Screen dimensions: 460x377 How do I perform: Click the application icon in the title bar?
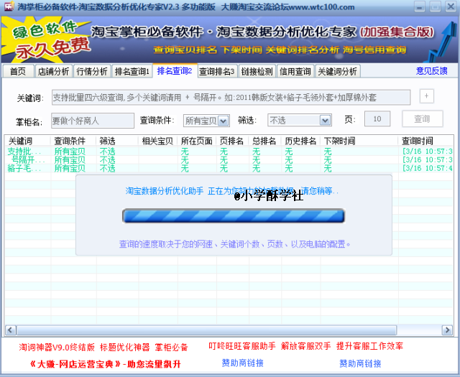(x=9, y=6)
